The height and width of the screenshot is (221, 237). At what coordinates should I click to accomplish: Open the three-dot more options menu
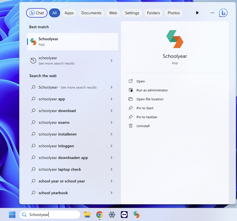(212, 13)
